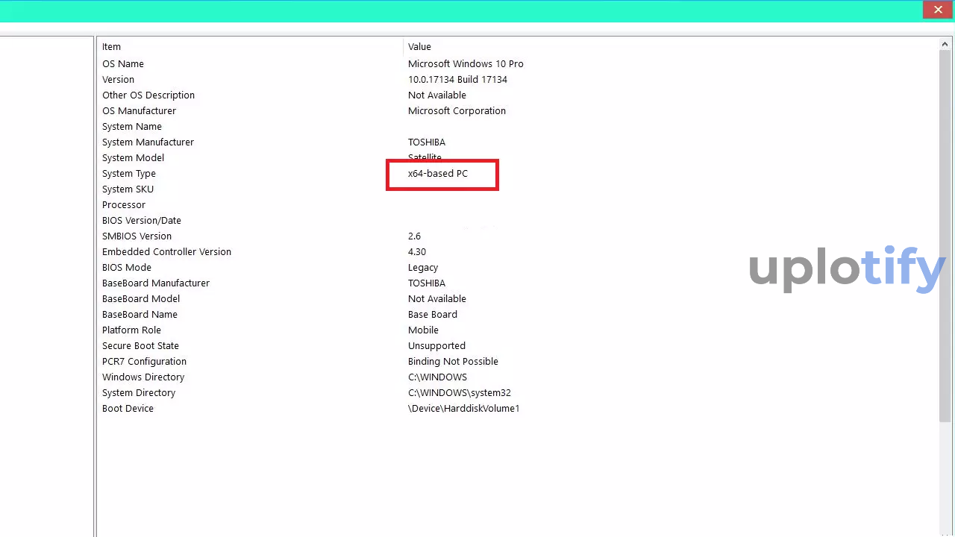Image resolution: width=955 pixels, height=537 pixels.
Task: Select the Windows Directory row label
Action: pyautogui.click(x=143, y=377)
